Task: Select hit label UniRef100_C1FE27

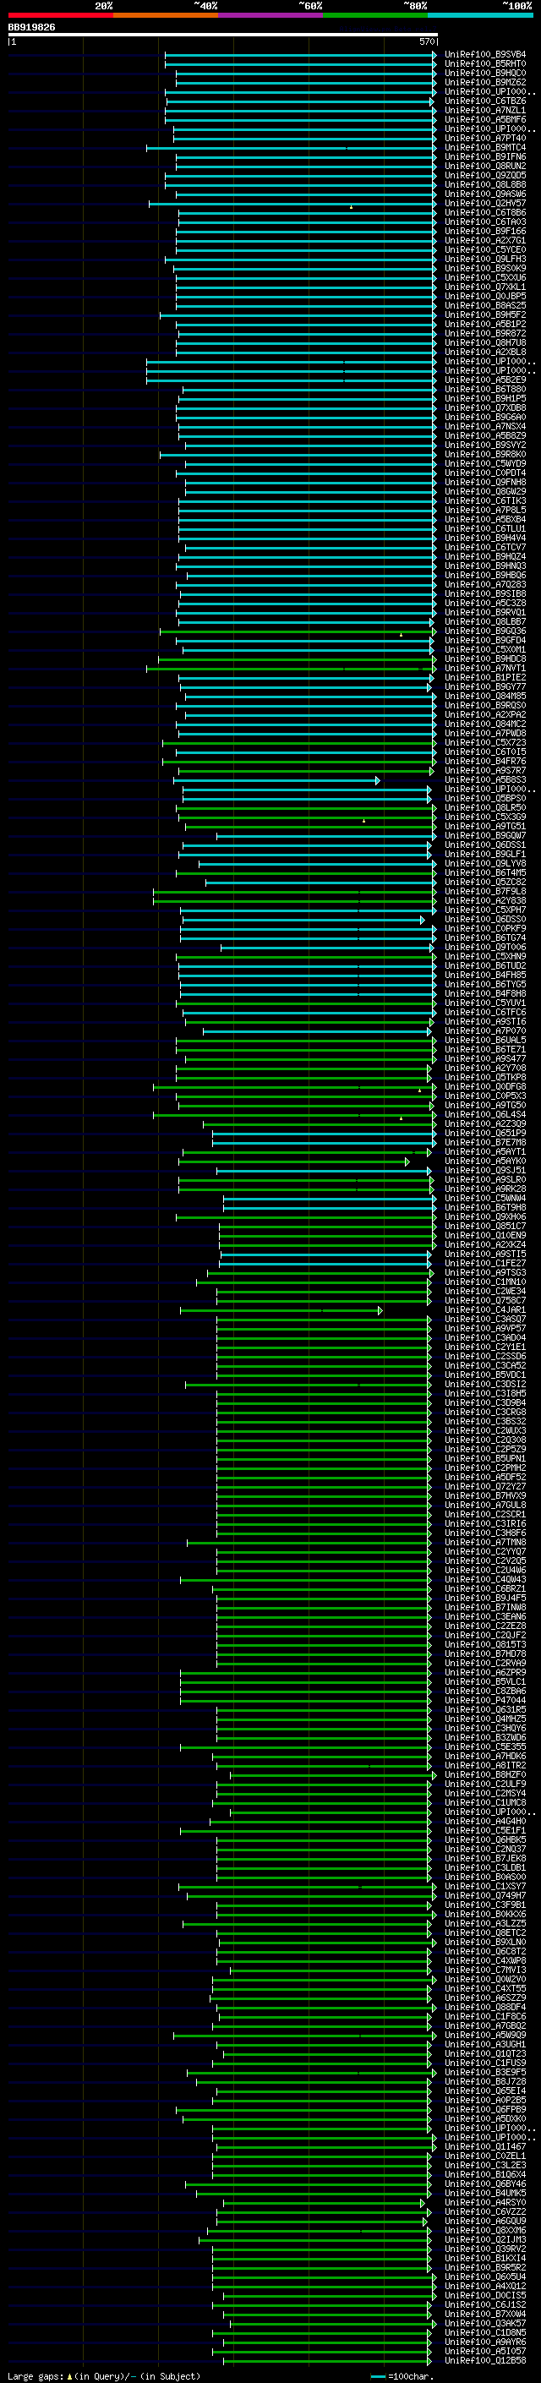Action: (x=485, y=1263)
